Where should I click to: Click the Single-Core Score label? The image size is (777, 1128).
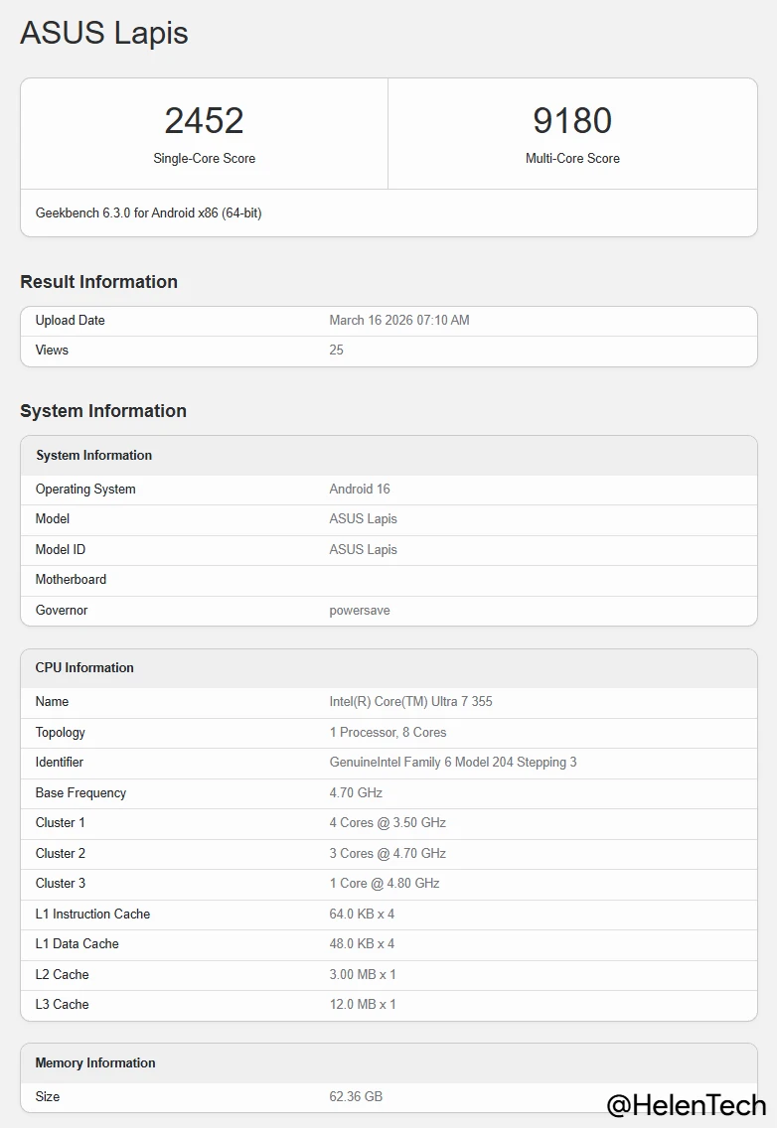pos(204,158)
